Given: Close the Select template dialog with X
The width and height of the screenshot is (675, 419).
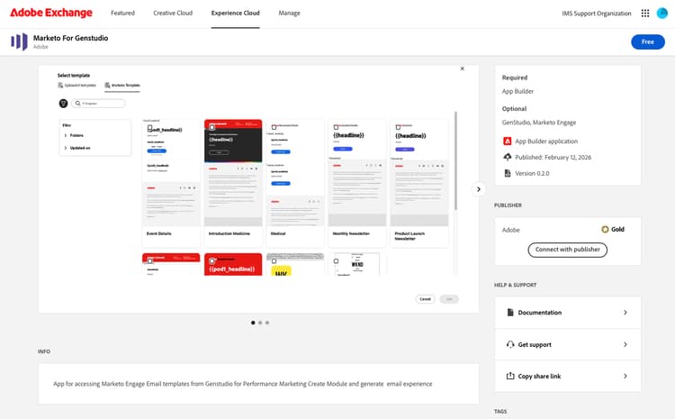Looking at the screenshot, I should pos(463,68).
